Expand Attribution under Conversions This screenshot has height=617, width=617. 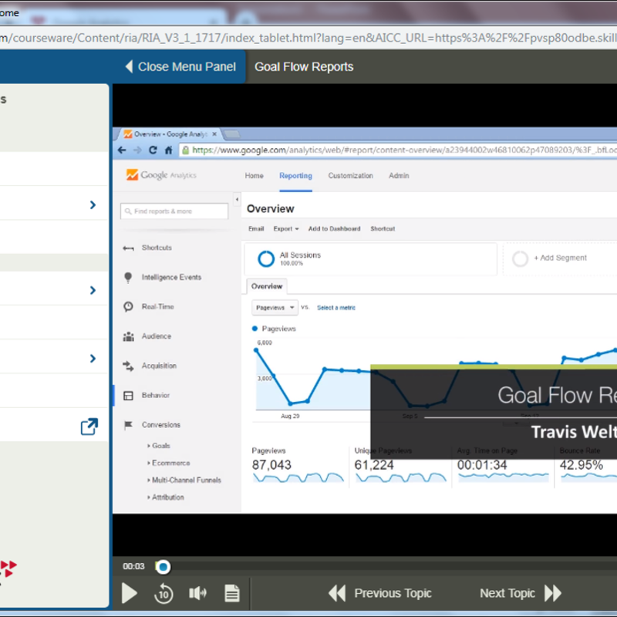click(166, 497)
